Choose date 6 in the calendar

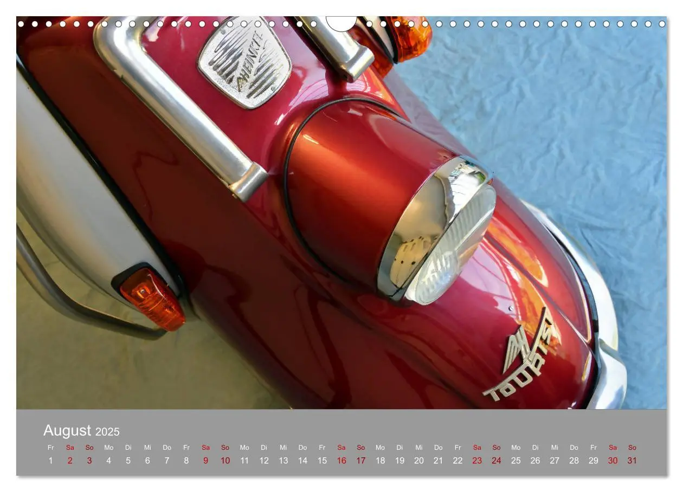coord(147,461)
